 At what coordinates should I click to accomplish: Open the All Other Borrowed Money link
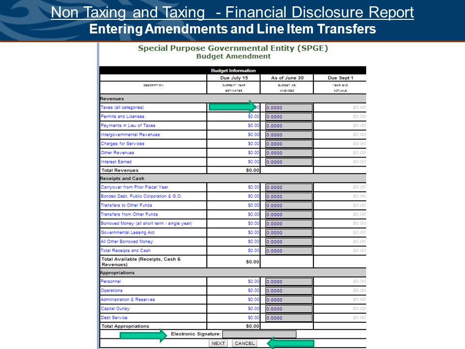(127, 241)
